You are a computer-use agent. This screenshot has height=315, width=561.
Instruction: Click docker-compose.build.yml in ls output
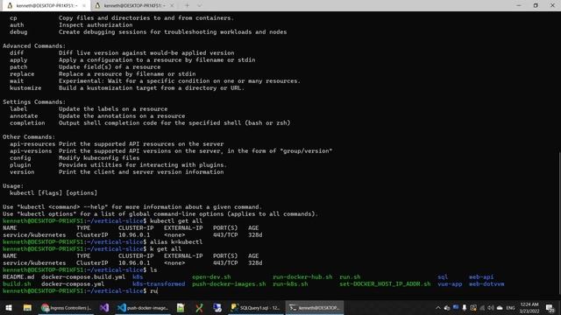83,276
